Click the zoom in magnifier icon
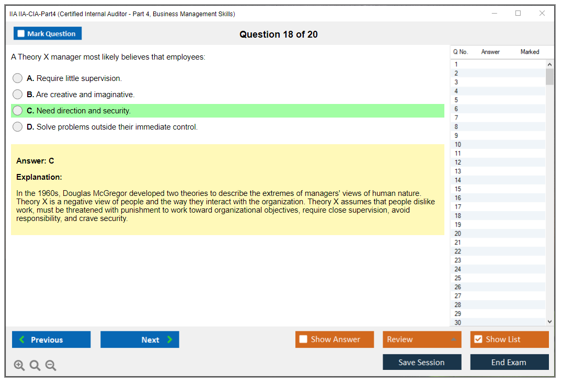This screenshot has height=384, width=562. coord(19,366)
